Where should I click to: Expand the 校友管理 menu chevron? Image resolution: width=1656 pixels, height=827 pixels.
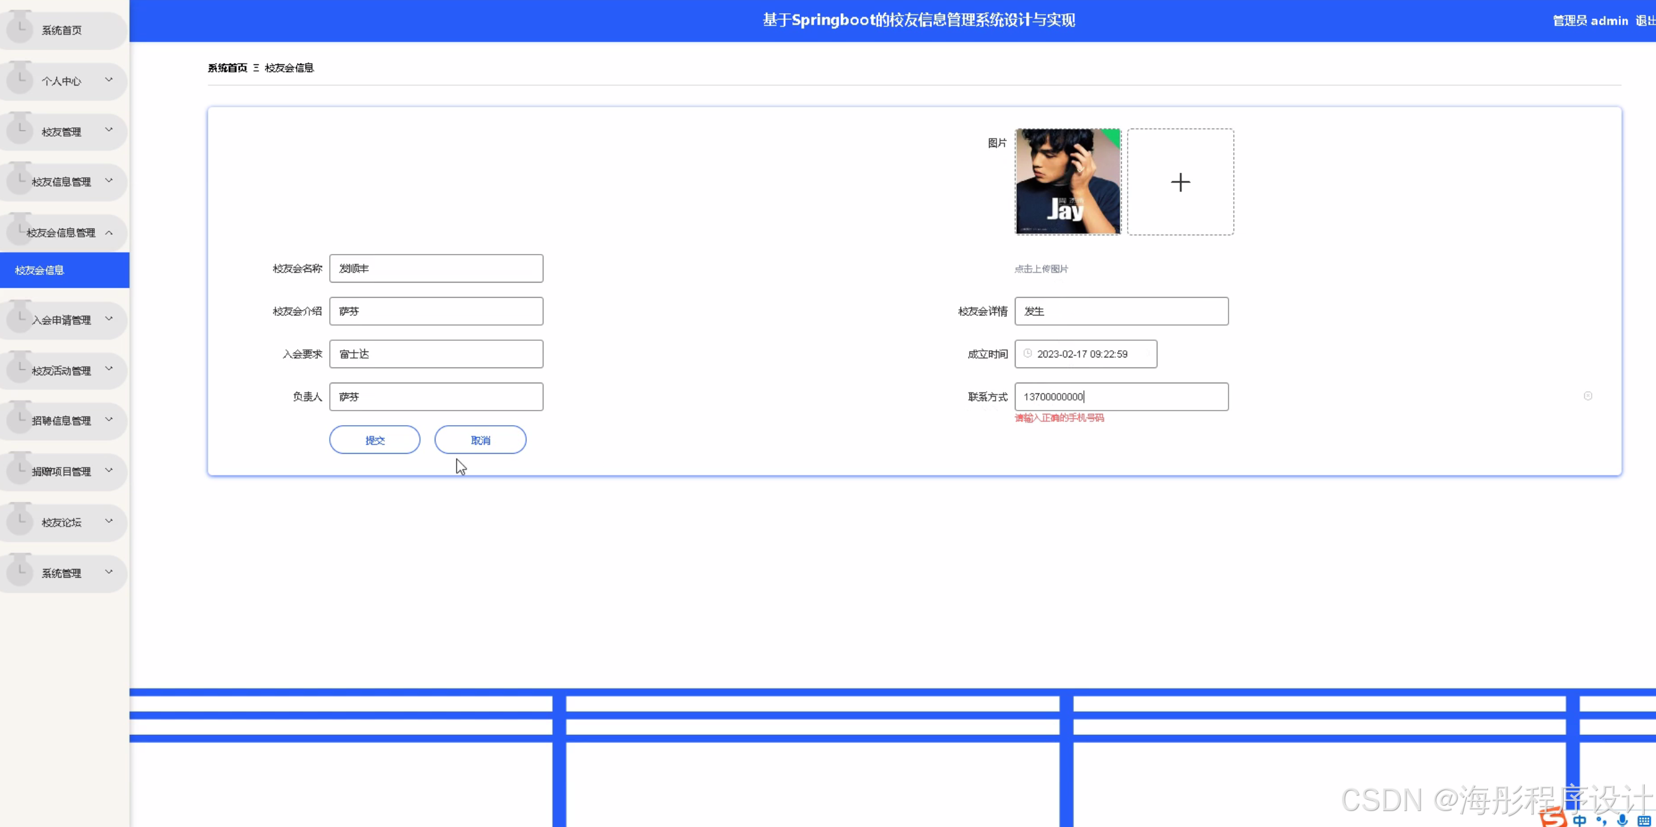pos(109,131)
